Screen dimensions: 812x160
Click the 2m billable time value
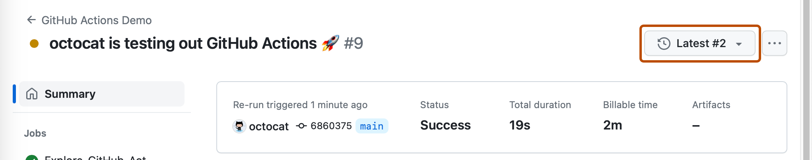tap(612, 125)
